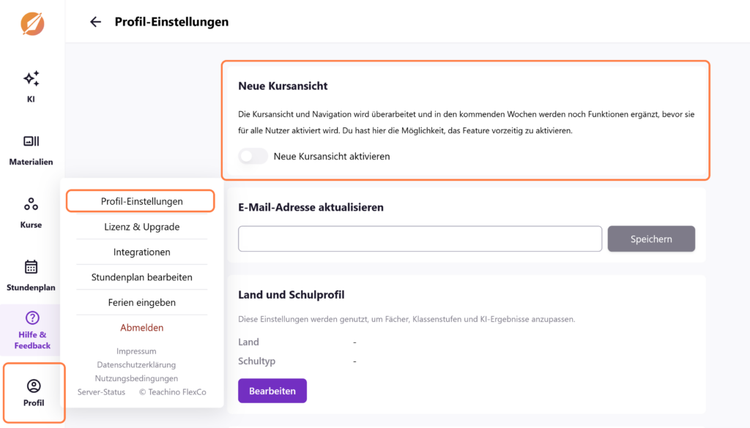Open Hilfe & Feedback

(x=31, y=328)
